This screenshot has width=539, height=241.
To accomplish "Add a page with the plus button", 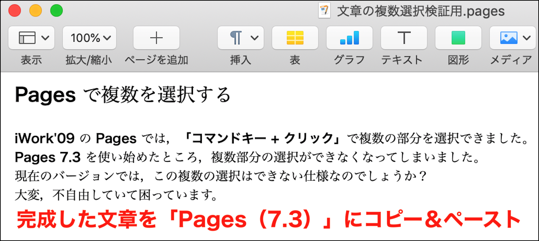I will [156, 38].
